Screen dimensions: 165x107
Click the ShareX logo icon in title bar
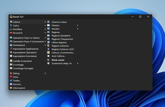pyautogui.click(x=11, y=17)
